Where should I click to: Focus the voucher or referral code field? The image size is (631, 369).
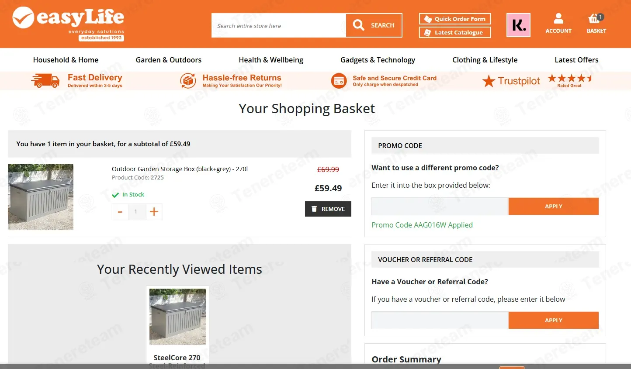pos(440,321)
